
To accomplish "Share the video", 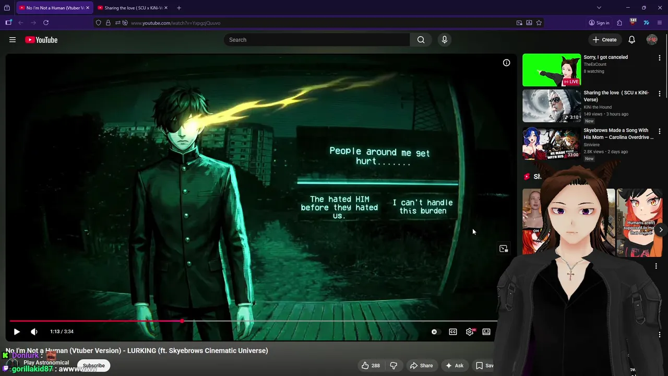I will 421,366.
